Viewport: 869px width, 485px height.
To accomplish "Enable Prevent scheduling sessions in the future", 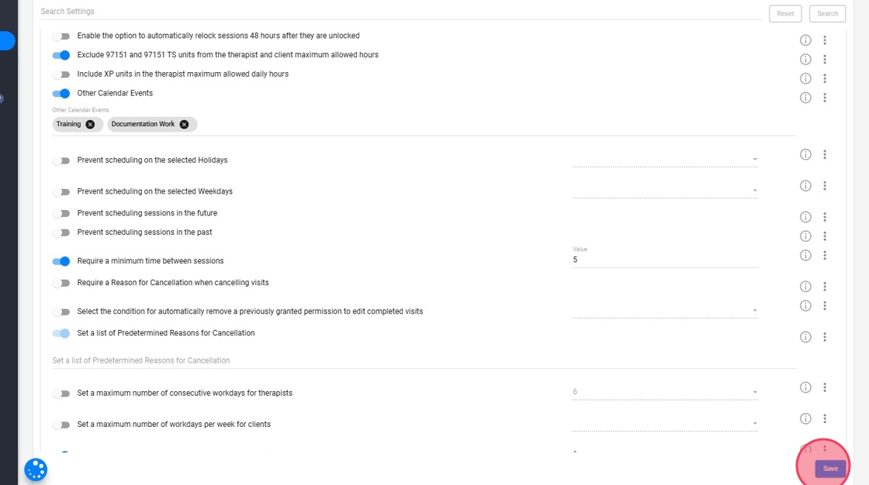I will pos(61,213).
